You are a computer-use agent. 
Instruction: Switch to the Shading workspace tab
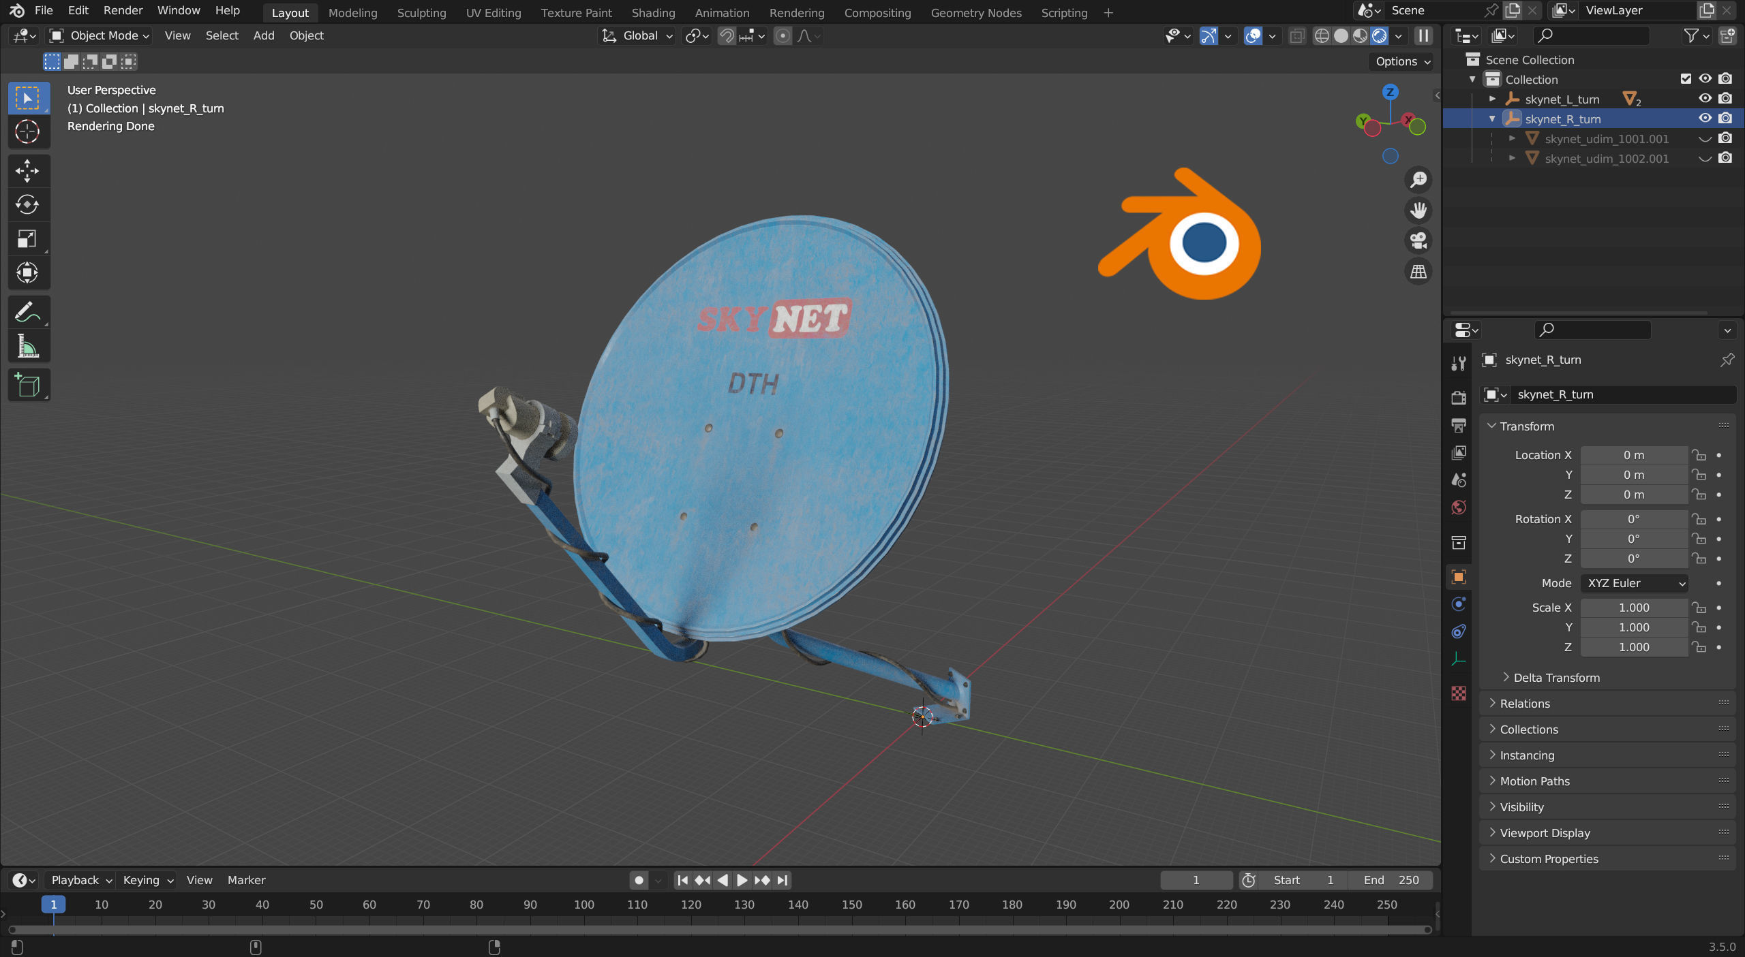[x=653, y=13]
